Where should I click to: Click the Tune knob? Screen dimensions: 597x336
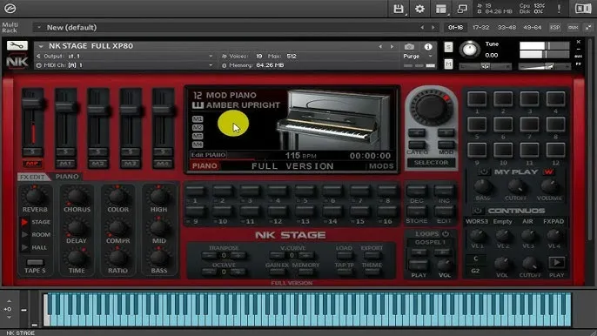pyautogui.click(x=469, y=50)
